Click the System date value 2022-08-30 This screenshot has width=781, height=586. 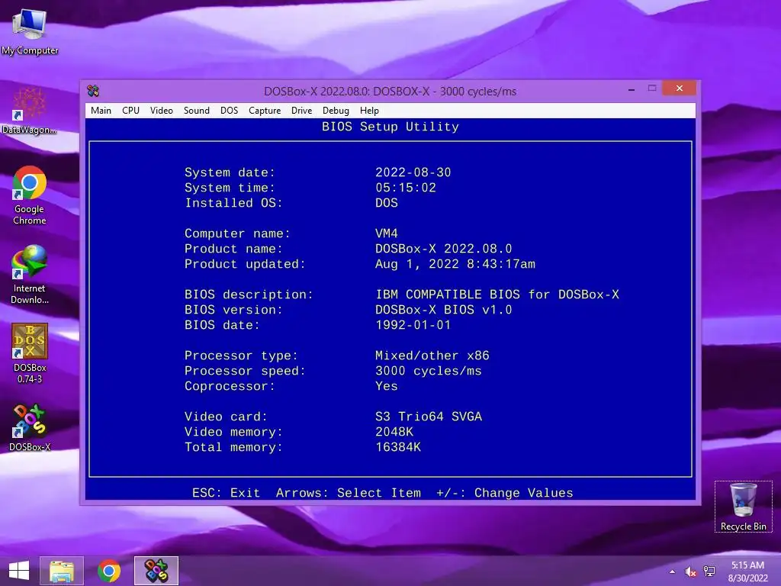click(x=413, y=172)
